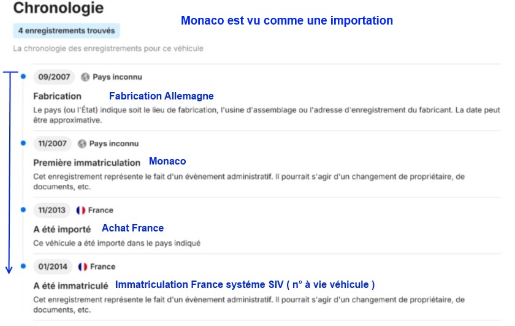Image resolution: width=515 pixels, height=326 pixels.
Task: Click the "Chronologie" heading
Action: (58, 9)
